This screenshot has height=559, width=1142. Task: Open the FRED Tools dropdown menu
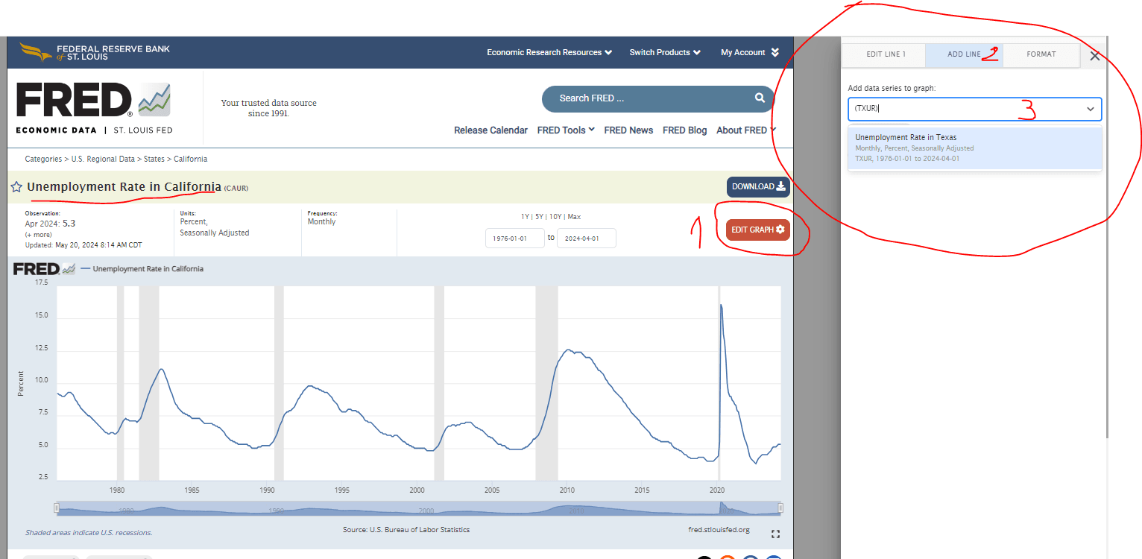[x=565, y=130]
